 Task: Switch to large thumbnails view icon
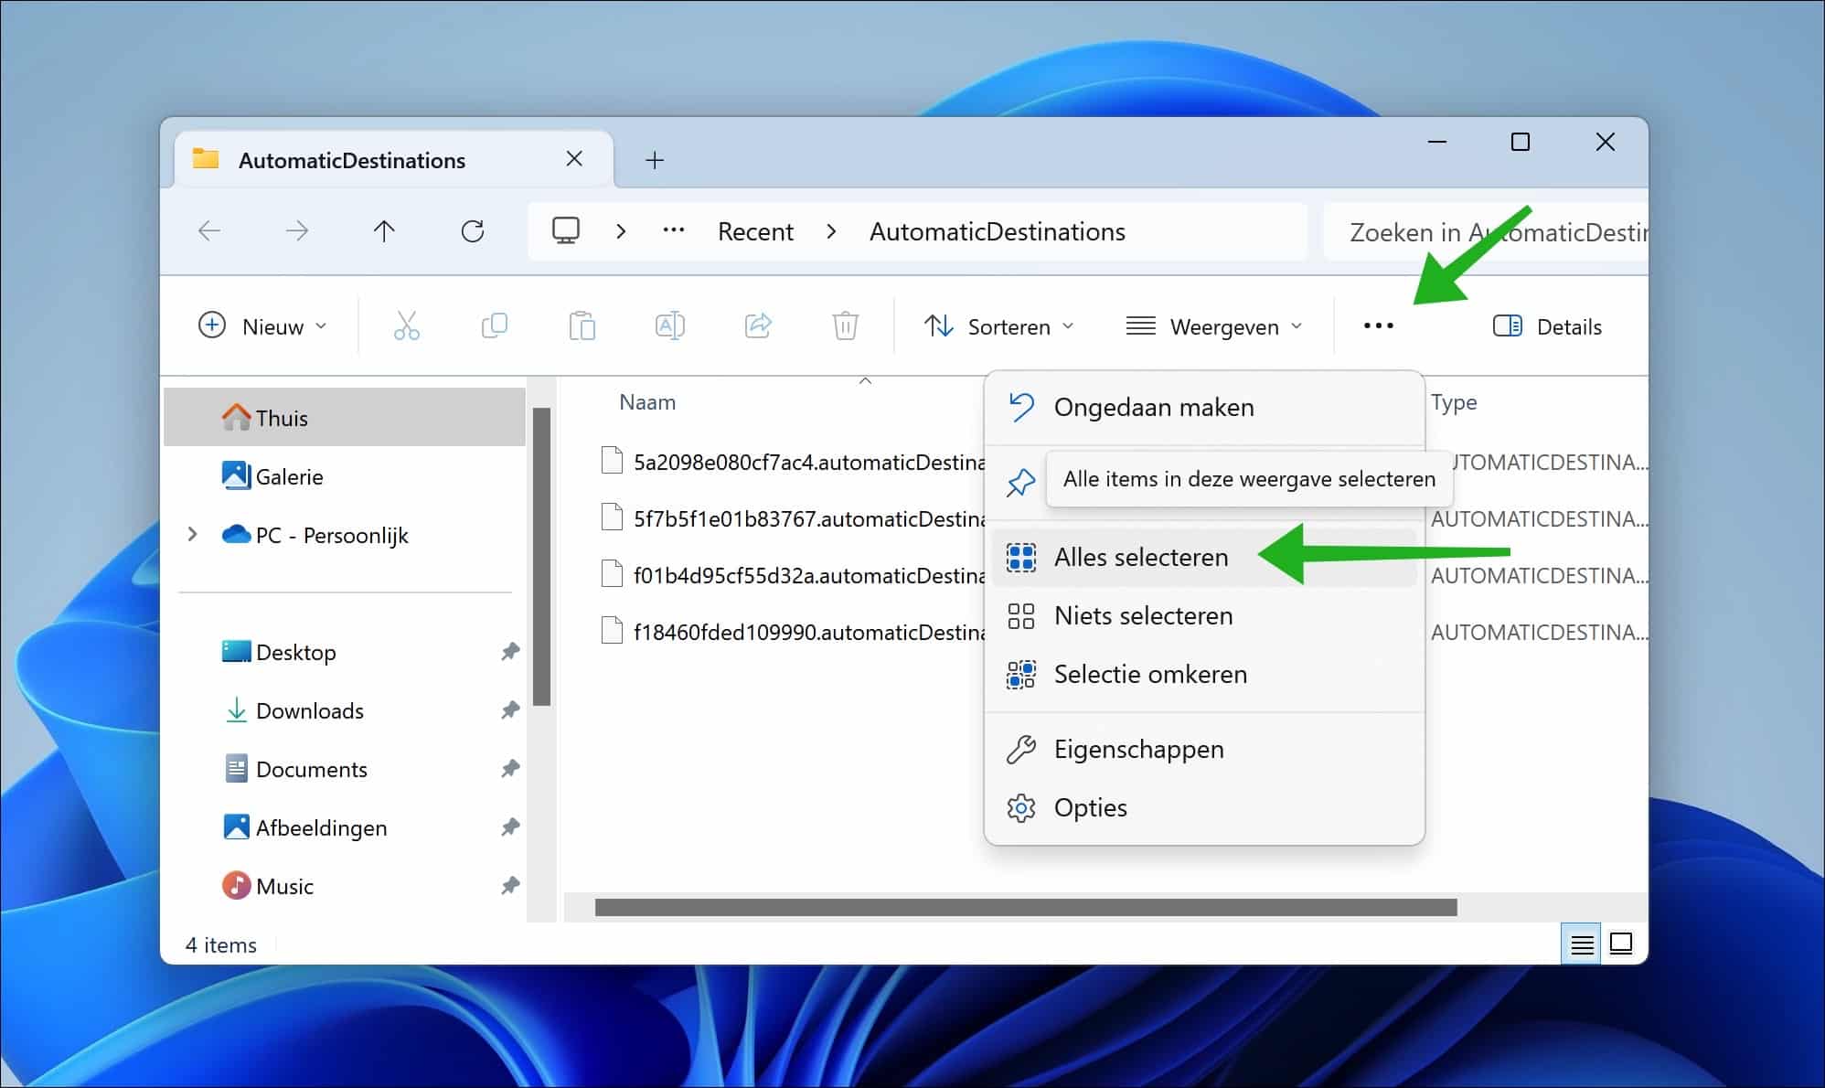[1621, 944]
